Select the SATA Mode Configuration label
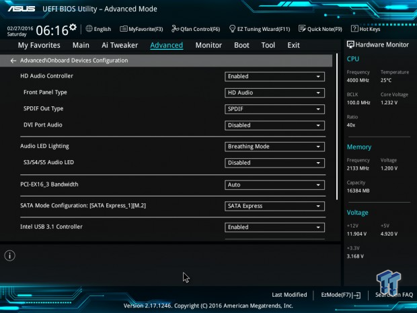Viewport: 417px width, 313px height. pos(83,205)
